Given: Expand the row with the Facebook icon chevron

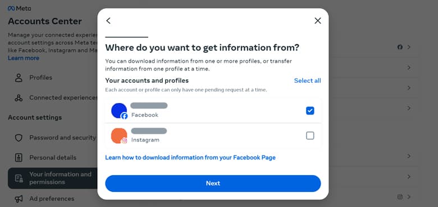Looking at the screenshot, I should click(x=409, y=47).
